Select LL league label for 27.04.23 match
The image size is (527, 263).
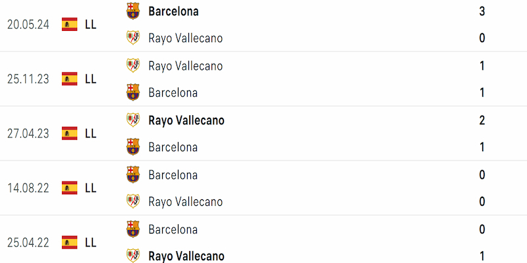(x=91, y=133)
